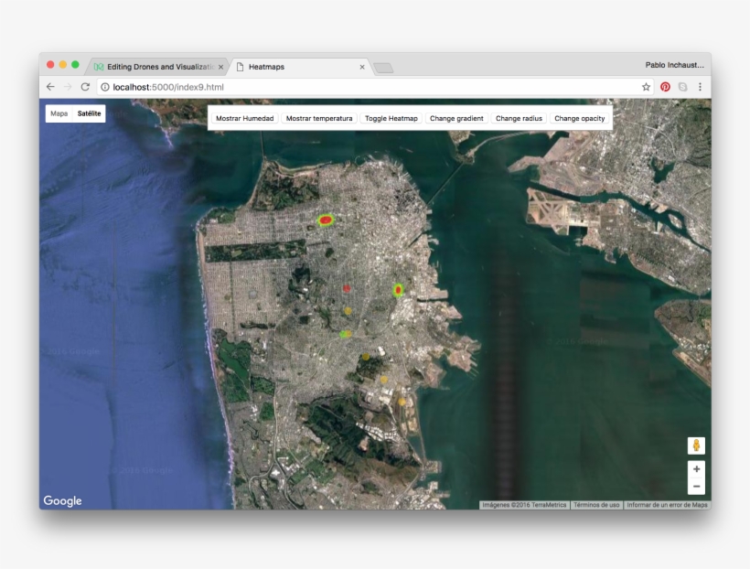Click the Street View pegman icon

tap(696, 446)
